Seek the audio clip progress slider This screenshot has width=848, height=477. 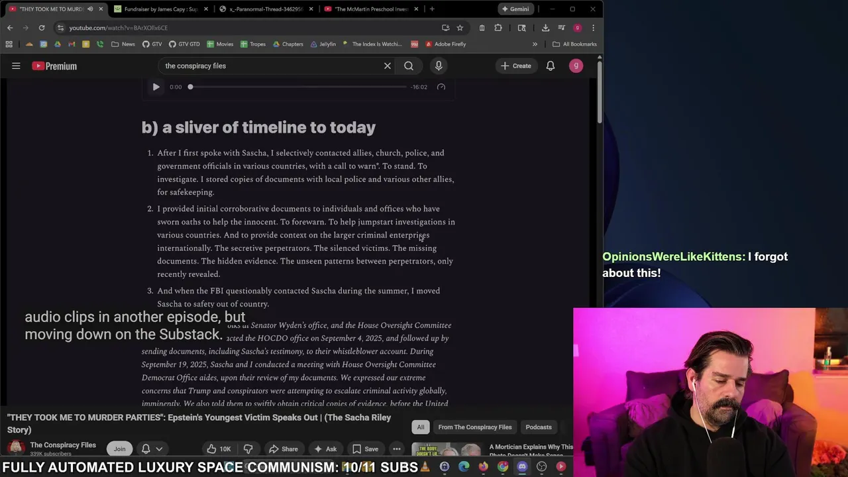(297, 87)
